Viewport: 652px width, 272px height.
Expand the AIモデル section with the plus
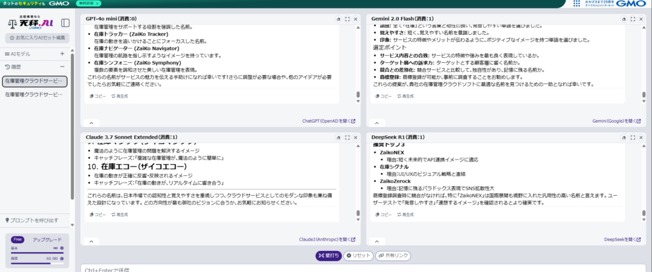click(62, 54)
